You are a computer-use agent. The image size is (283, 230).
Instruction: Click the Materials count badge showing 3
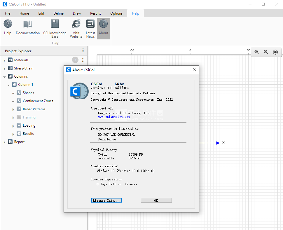click(x=75, y=60)
